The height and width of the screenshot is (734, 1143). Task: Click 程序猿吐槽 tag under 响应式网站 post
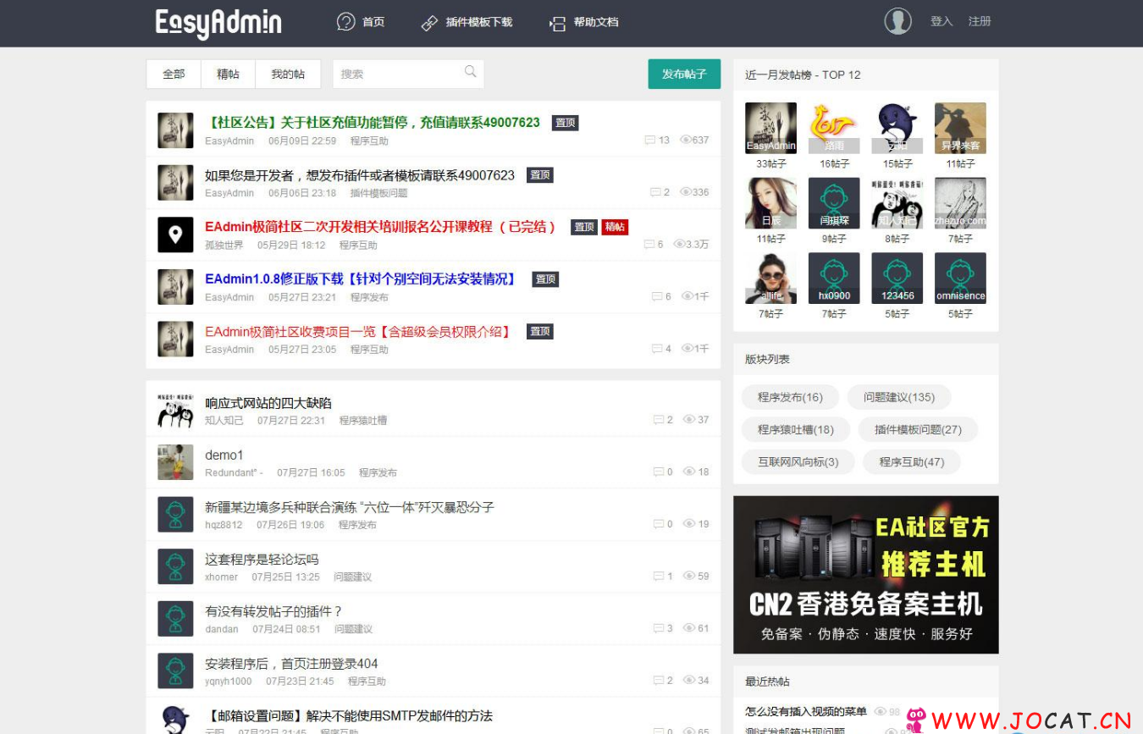point(363,420)
